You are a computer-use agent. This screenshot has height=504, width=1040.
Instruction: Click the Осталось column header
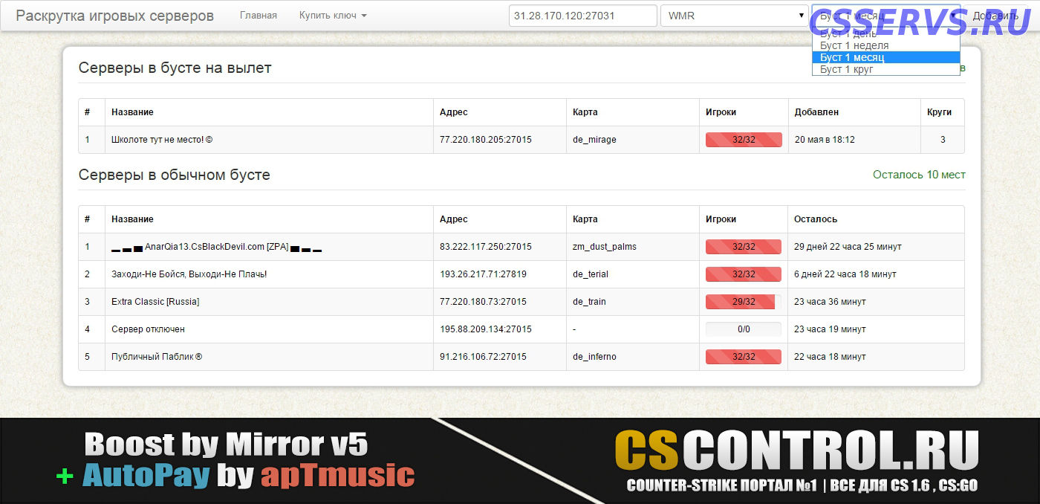[x=816, y=219]
